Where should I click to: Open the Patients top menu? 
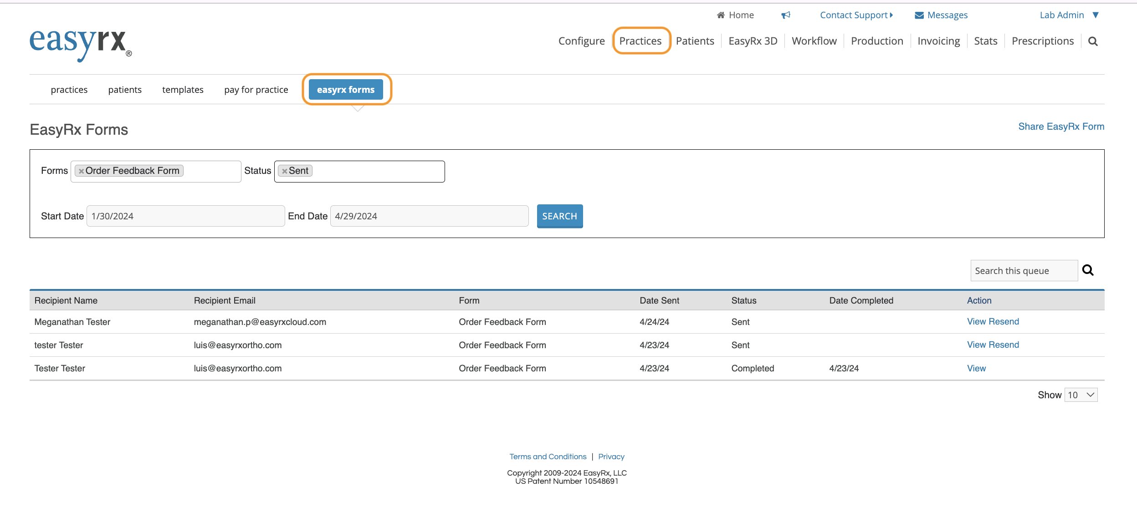695,41
